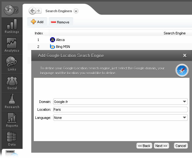Go to the Links section
The width and height of the screenshot is (192, 158).
[12, 64]
